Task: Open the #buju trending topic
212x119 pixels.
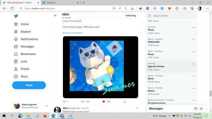Action: [151, 54]
